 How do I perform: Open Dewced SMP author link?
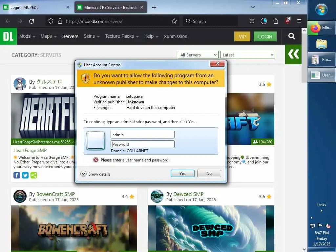pyautogui.click(x=188, y=194)
